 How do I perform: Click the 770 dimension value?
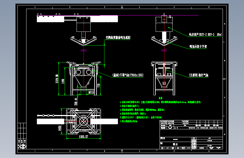[x=99, y=85]
